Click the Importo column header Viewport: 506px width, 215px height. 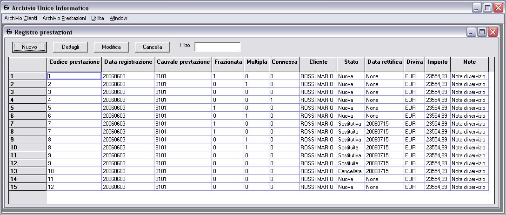click(x=437, y=62)
